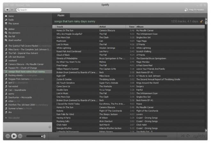Click artist 'Alvin Stardust'

(106, 121)
